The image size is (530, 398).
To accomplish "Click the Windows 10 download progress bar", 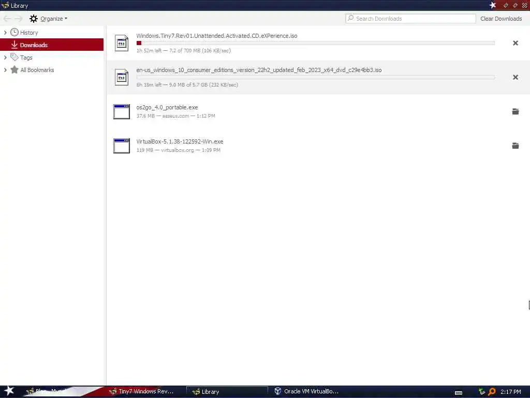I will click(316, 77).
